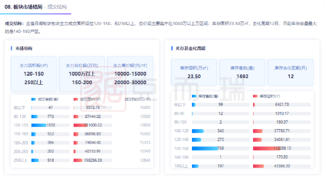Click the red 251600.22 area bar

pos(87,125)
